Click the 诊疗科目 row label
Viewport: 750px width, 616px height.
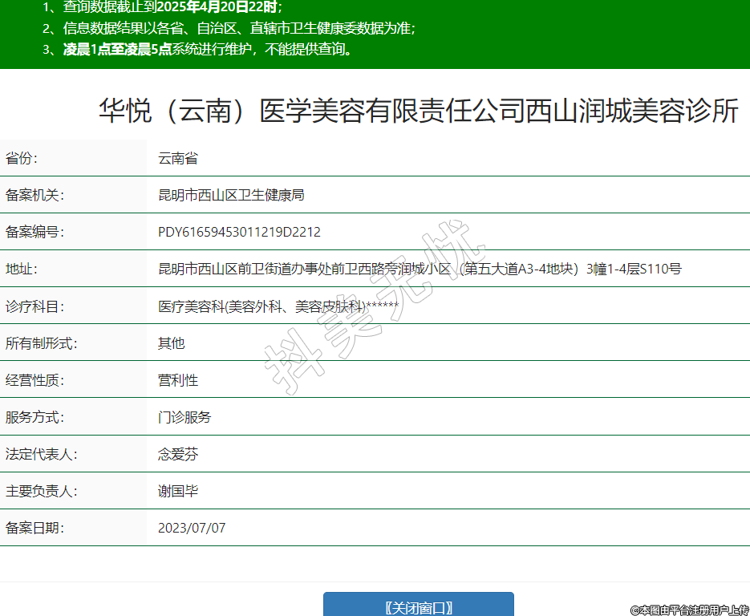[34, 306]
